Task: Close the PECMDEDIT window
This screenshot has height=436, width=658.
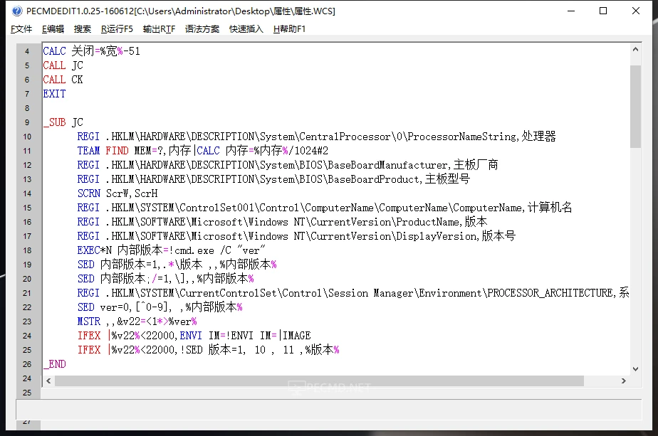Action: click(x=636, y=11)
